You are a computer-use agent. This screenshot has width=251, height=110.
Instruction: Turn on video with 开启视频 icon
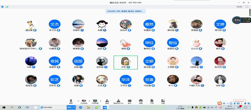(x=84, y=101)
